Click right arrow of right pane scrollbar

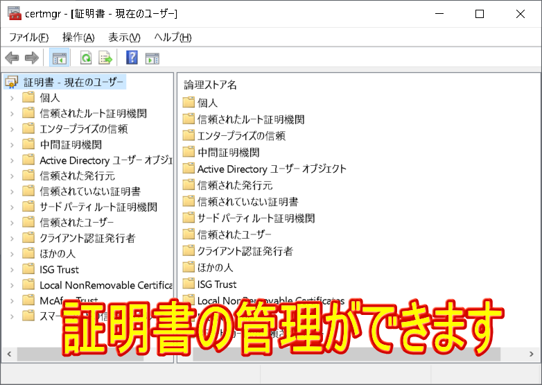click(x=532, y=354)
